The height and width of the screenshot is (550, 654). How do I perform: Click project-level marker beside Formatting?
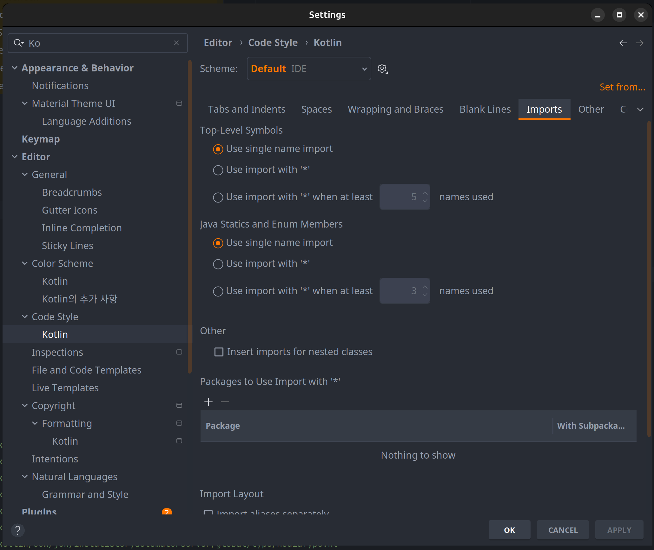(179, 423)
